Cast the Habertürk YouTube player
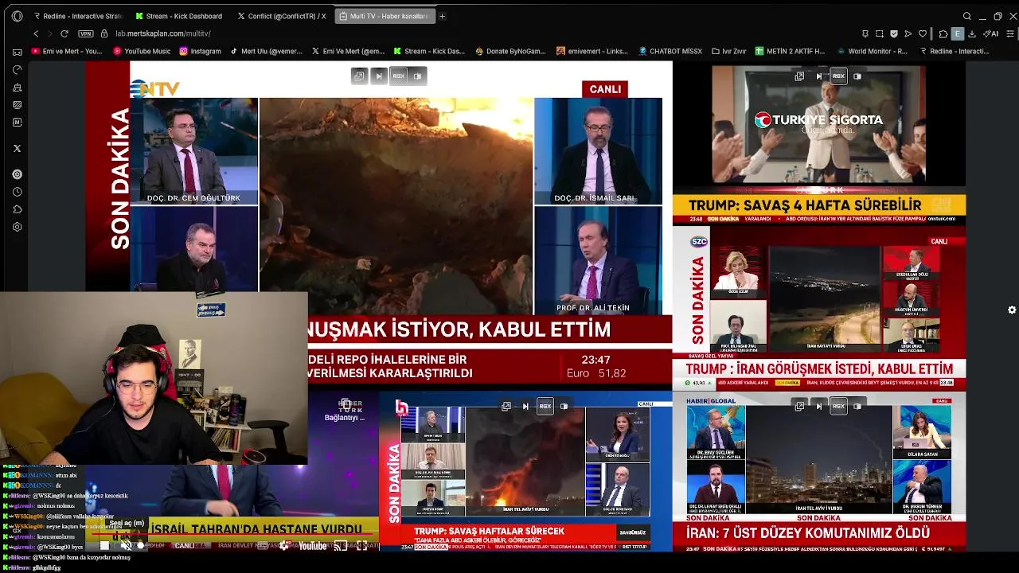 341,545
